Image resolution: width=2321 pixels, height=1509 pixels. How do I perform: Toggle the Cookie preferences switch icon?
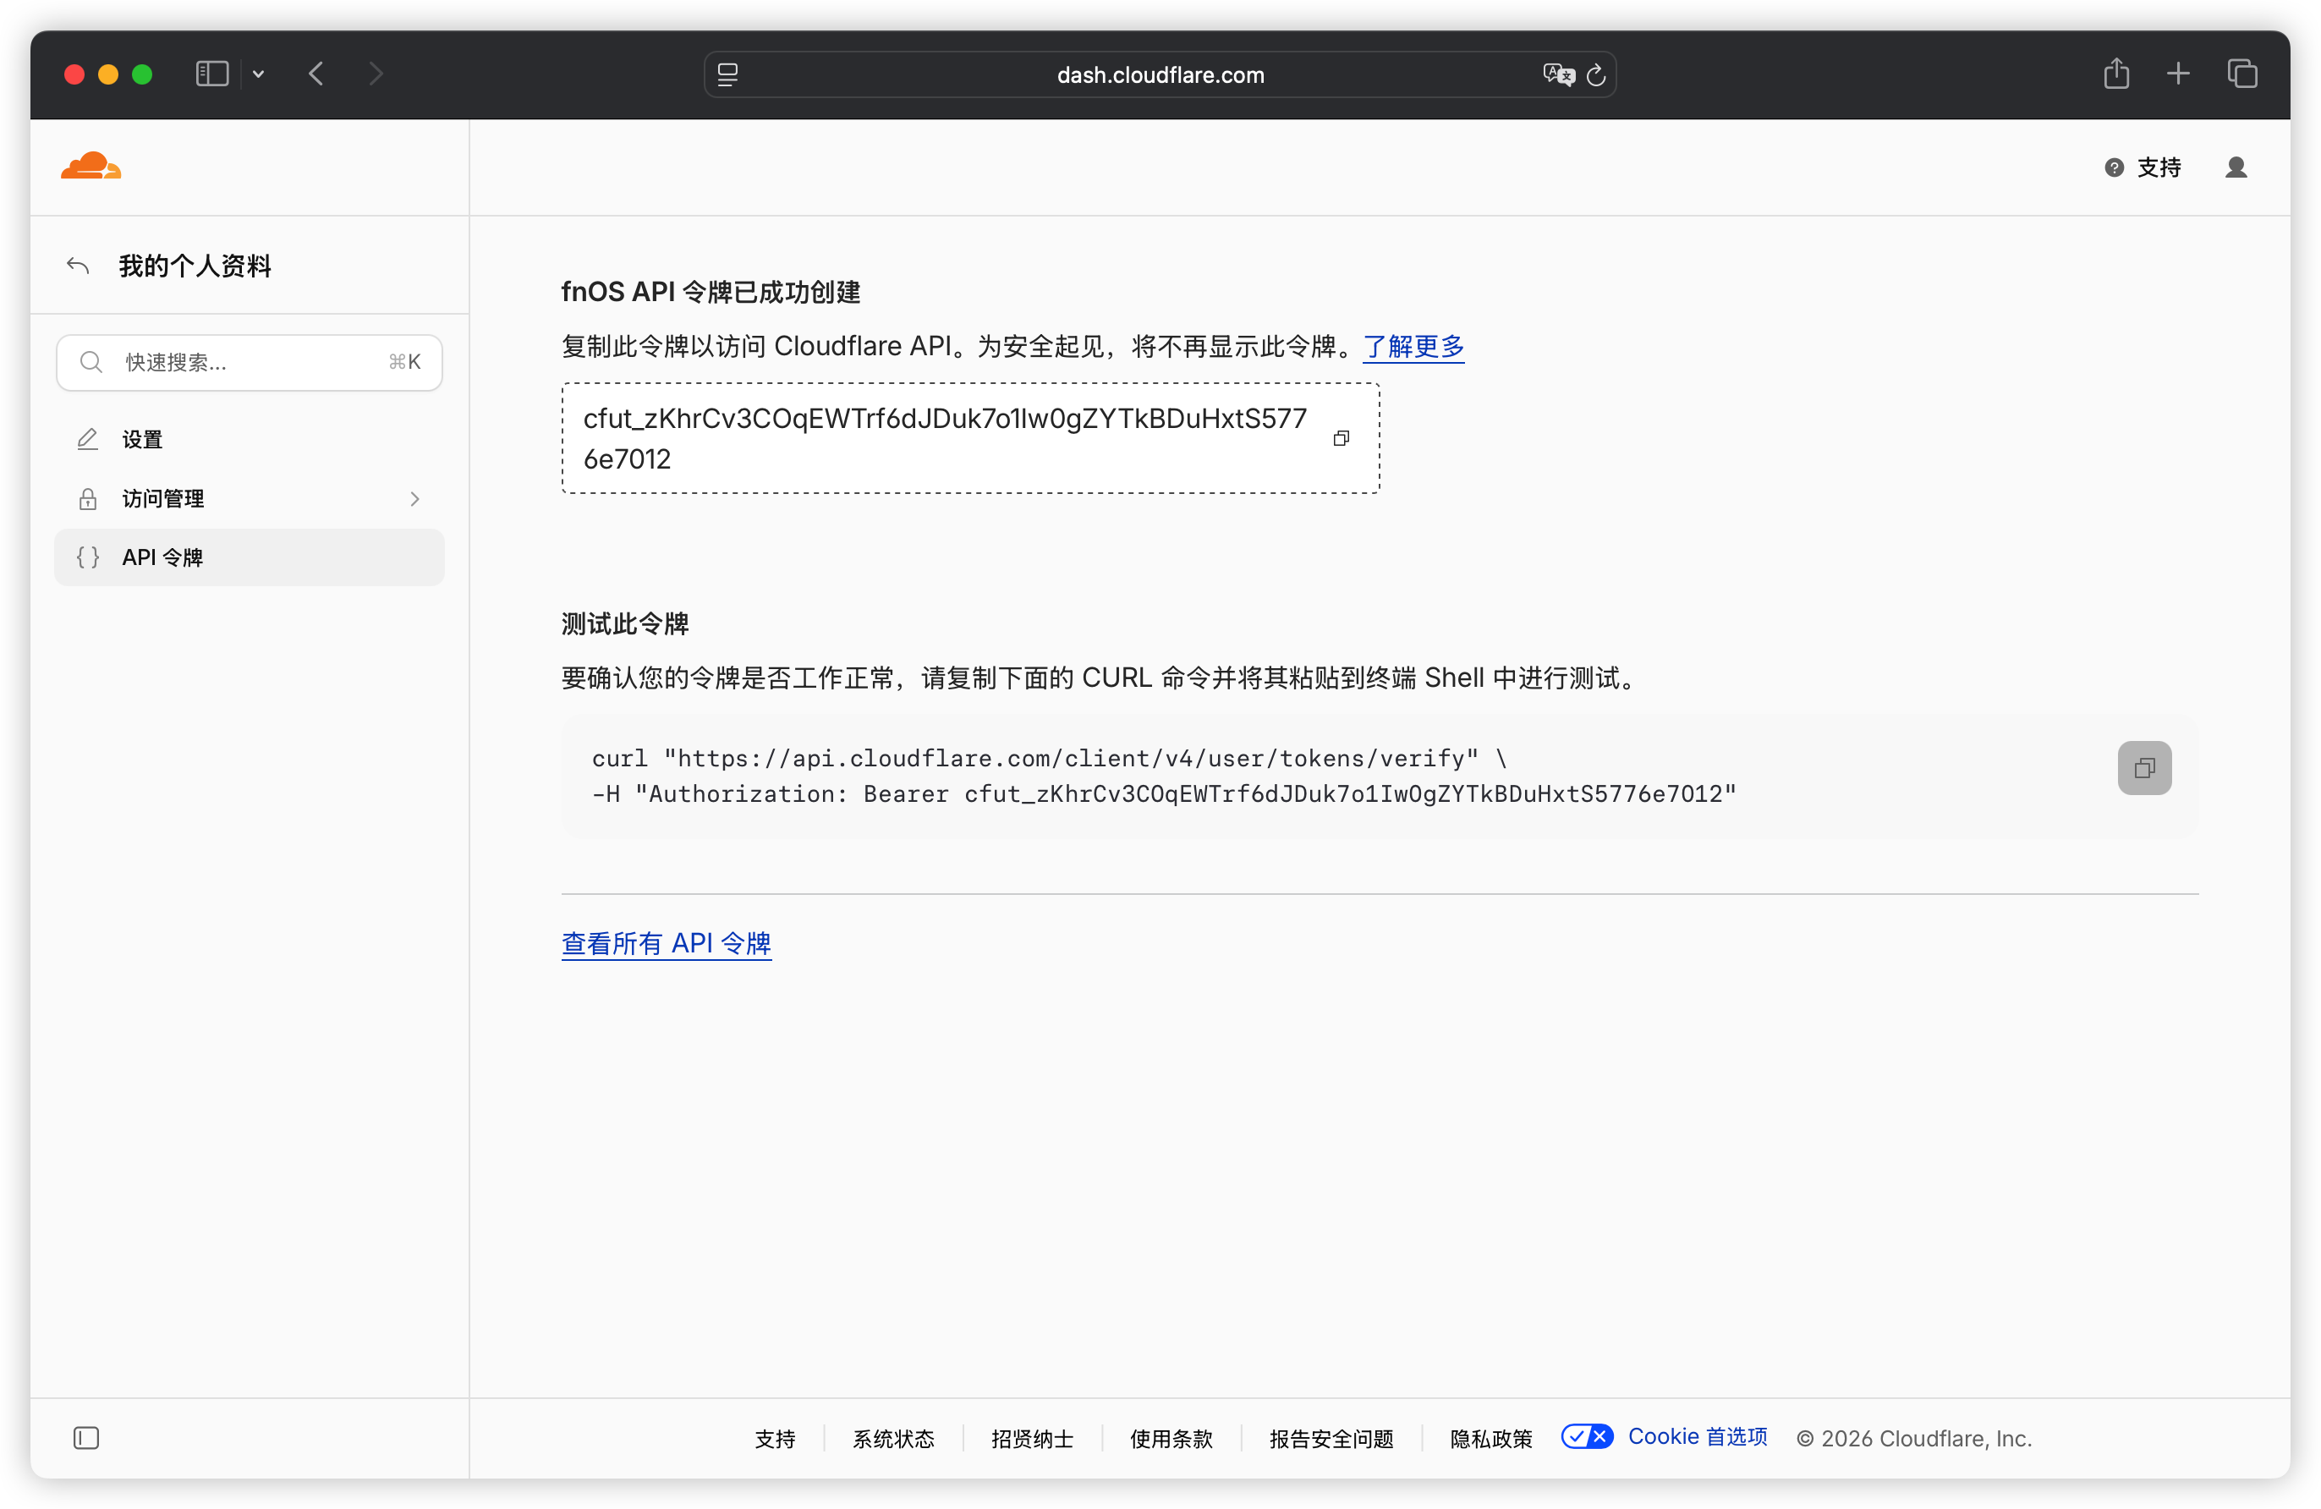(x=1586, y=1436)
